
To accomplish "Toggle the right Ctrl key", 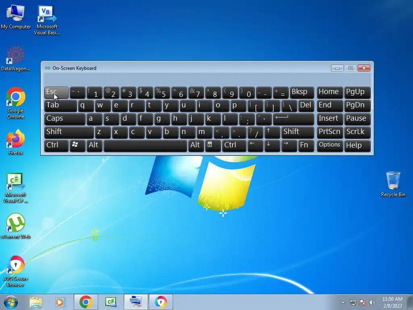I will pyautogui.click(x=234, y=146).
